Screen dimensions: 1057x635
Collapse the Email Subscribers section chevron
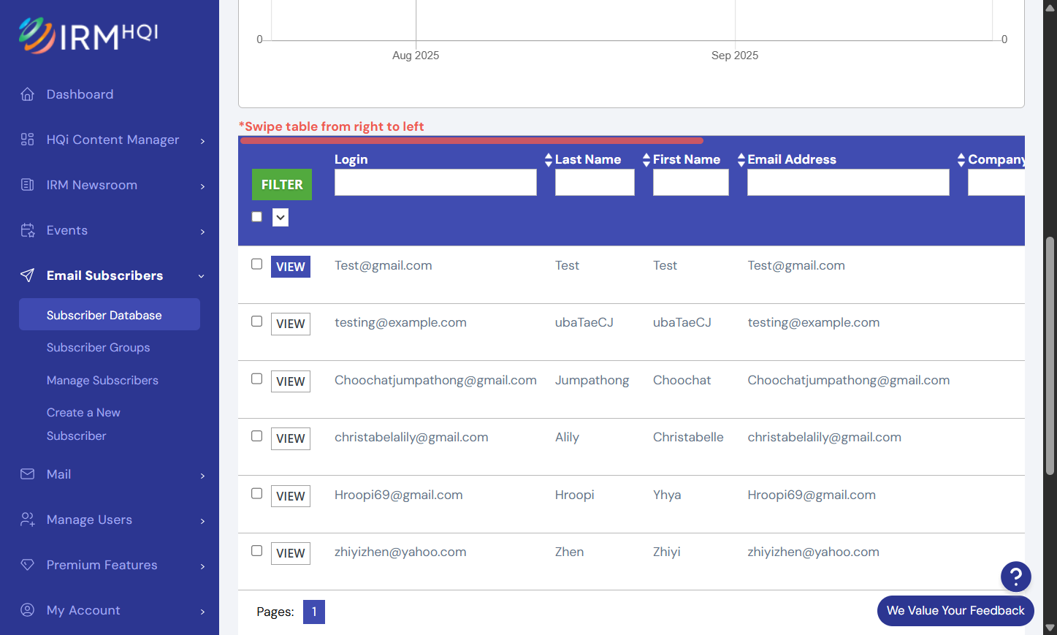tap(202, 276)
